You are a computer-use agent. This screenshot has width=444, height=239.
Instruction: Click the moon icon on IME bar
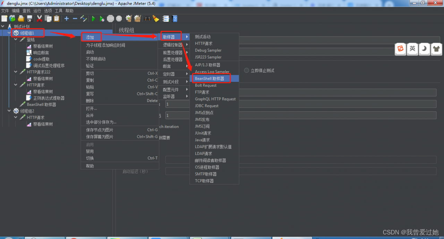point(424,49)
